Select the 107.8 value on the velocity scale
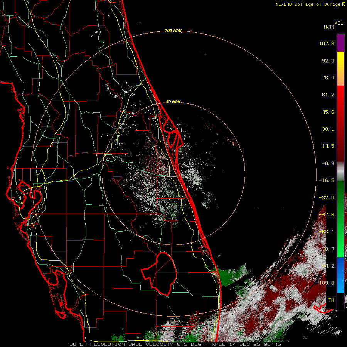This screenshot has height=347, width=347. click(327, 43)
